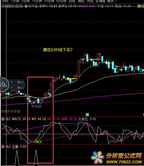144x166 pixels.
Task: Open the 画线 drawing tool
Action: tap(141, 6)
